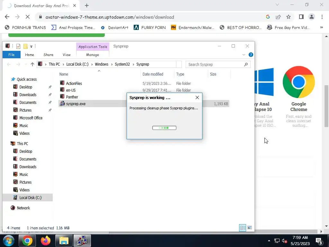
Task: Sort files by the Size column
Action: pyautogui.click(x=213, y=74)
